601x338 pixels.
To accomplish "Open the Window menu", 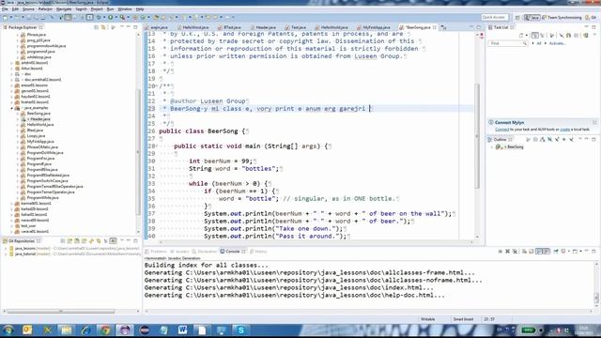I will [x=125, y=9].
